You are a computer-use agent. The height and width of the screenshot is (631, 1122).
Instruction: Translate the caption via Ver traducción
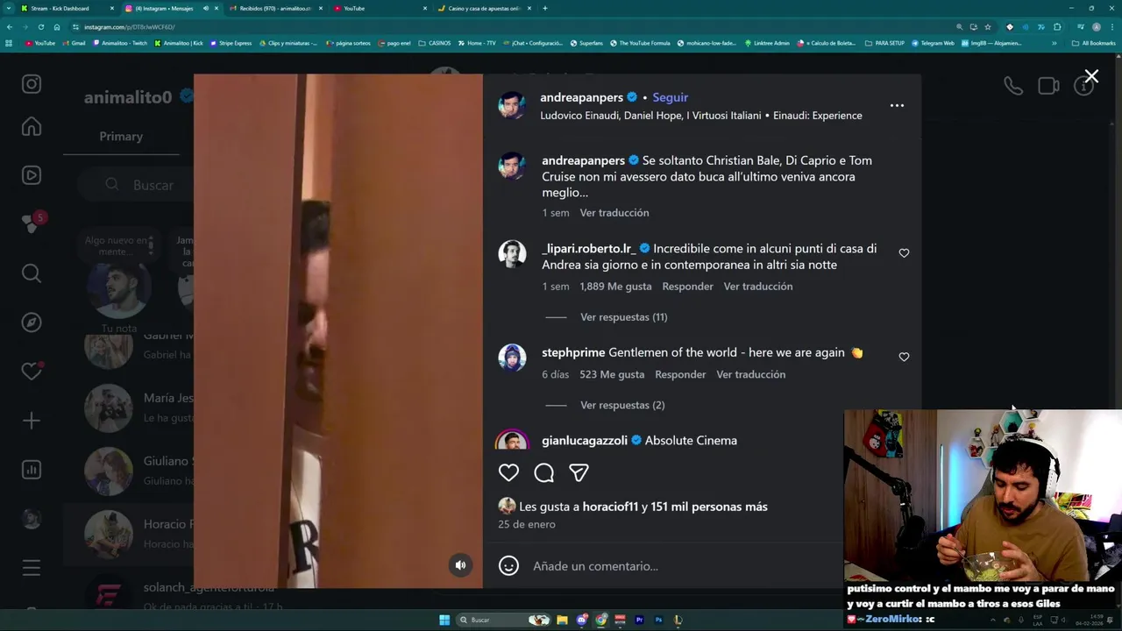coord(614,213)
